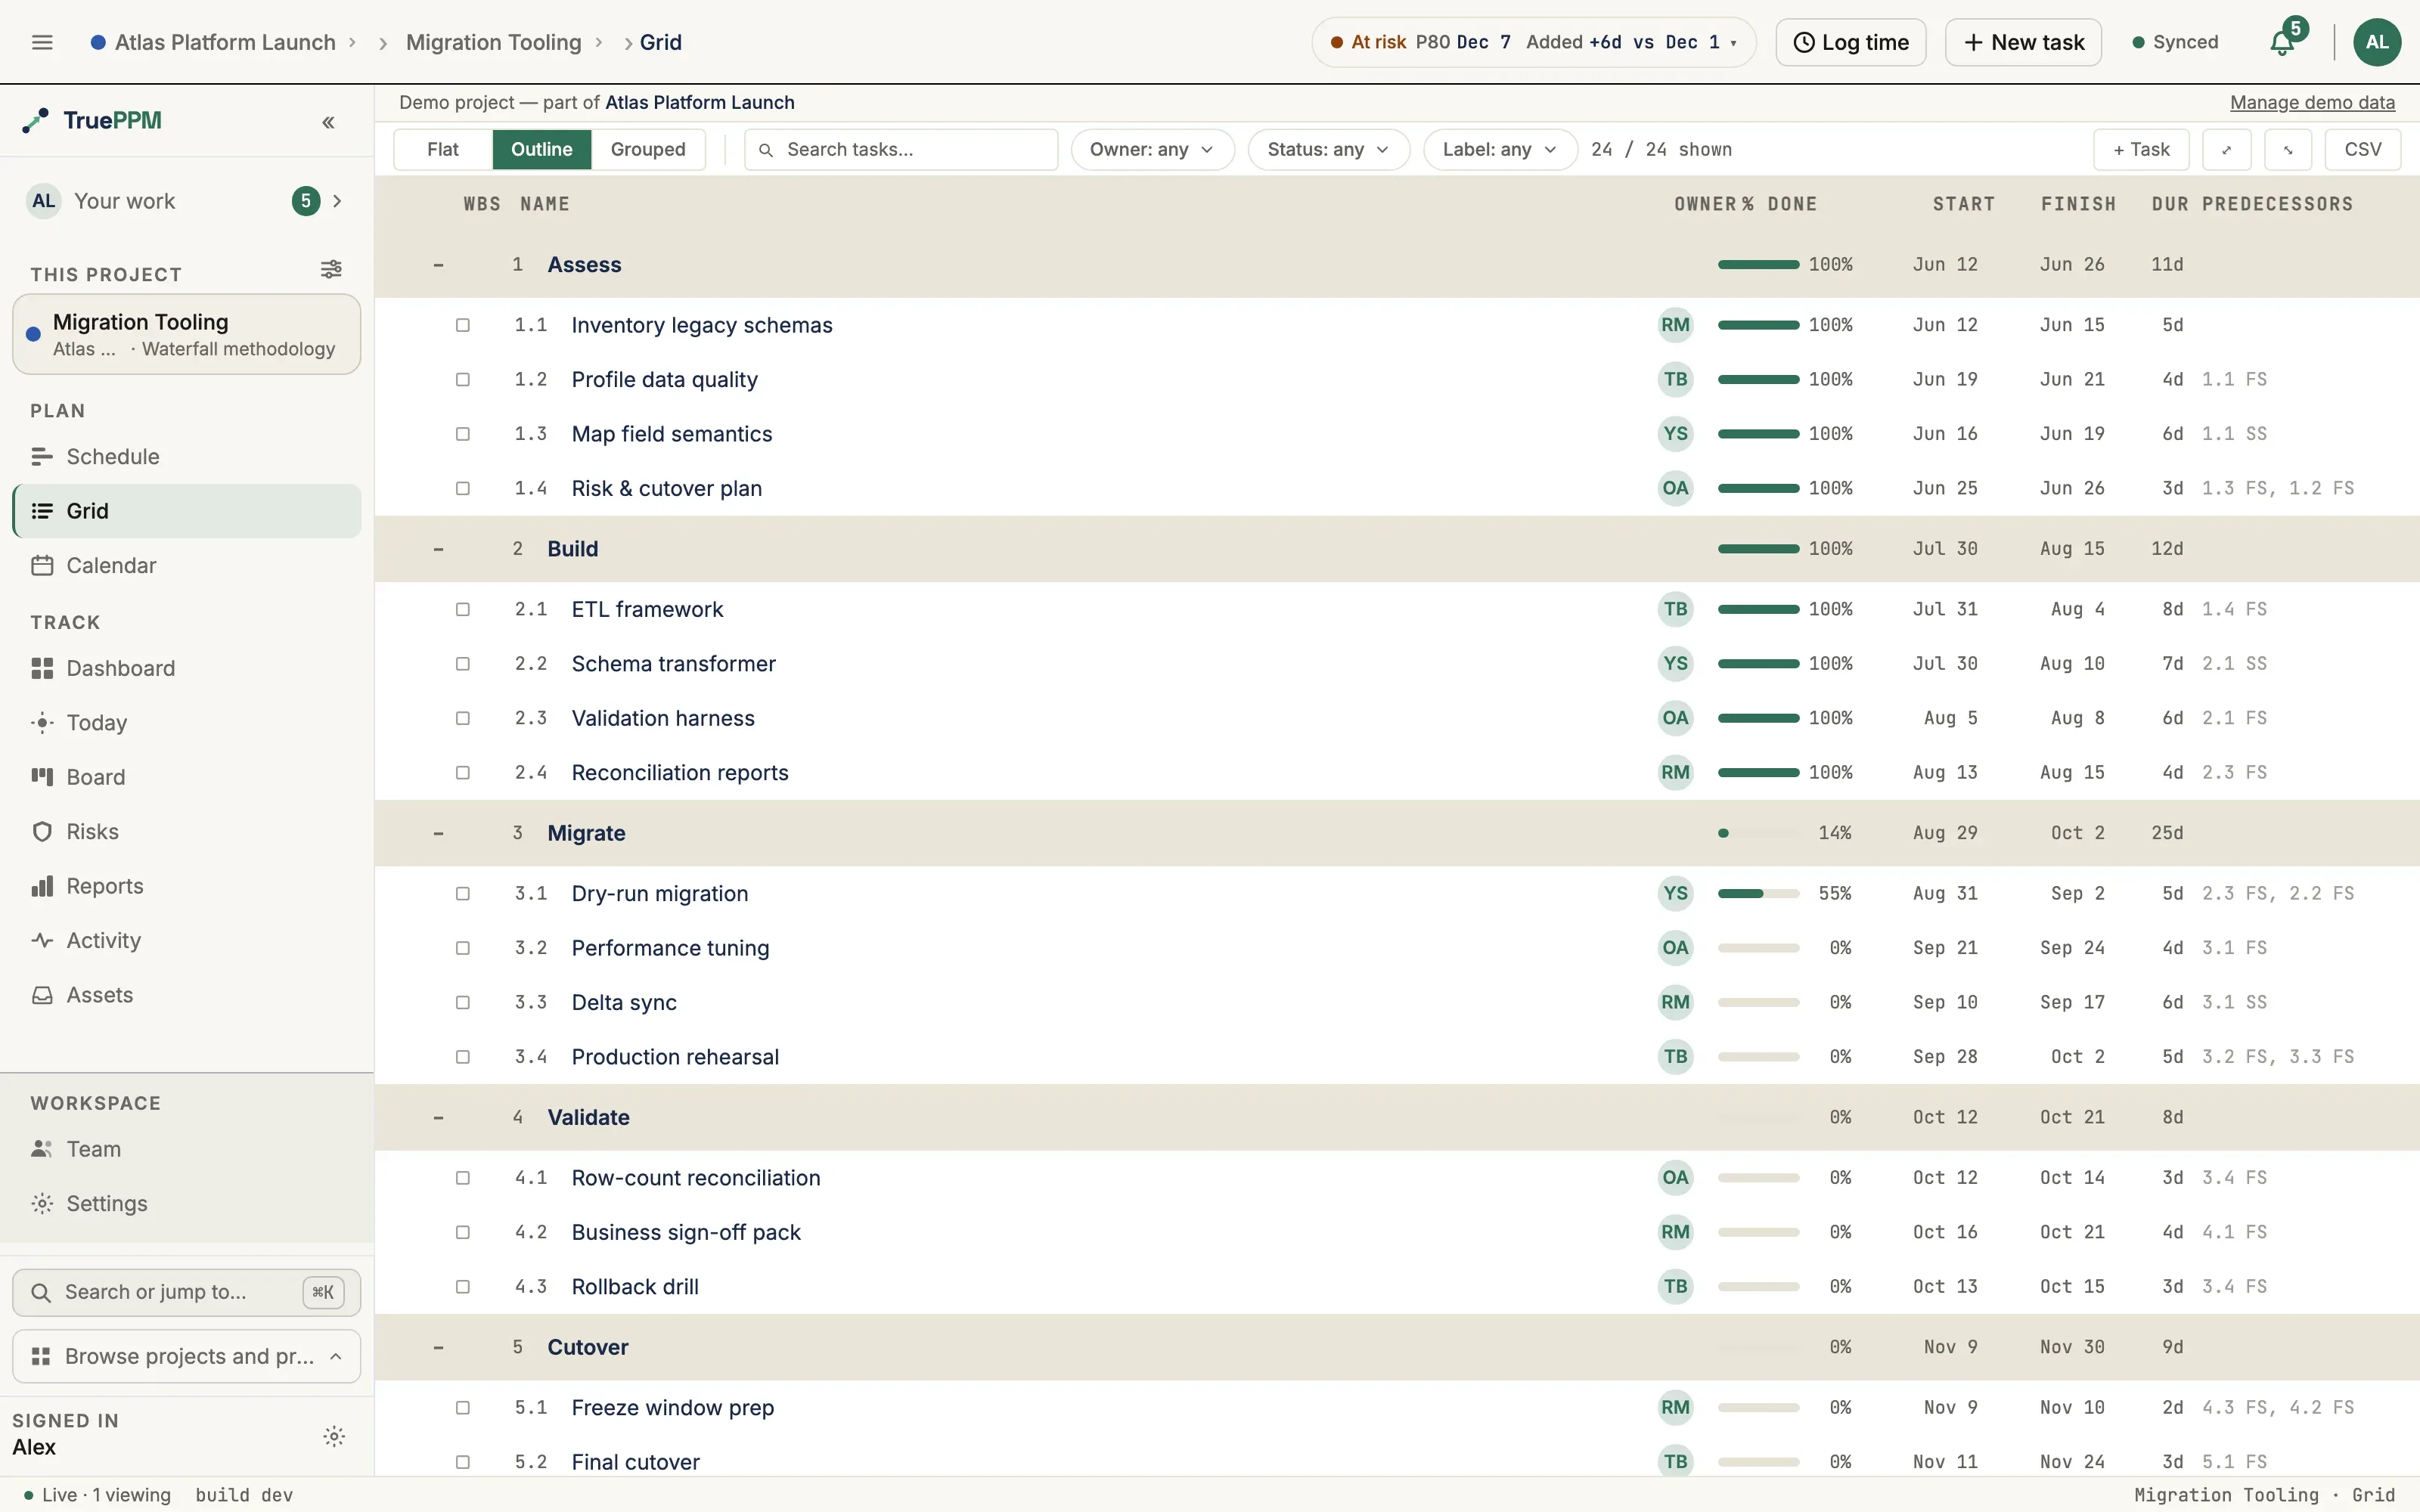Expand Browse projects and programs switcher
The image size is (2420, 1512).
pyautogui.click(x=187, y=1356)
